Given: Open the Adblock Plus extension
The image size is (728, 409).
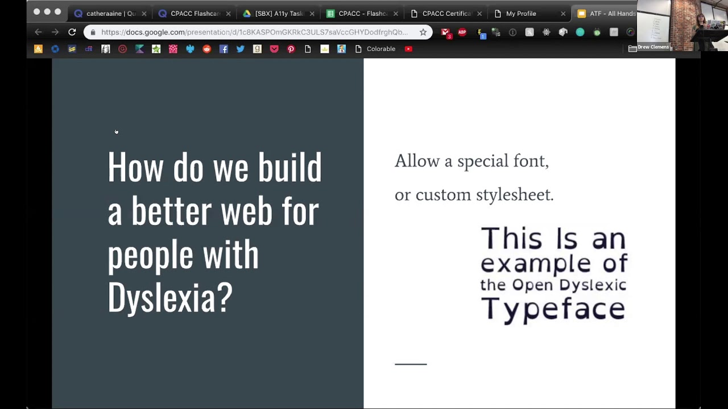Looking at the screenshot, I should 462,32.
